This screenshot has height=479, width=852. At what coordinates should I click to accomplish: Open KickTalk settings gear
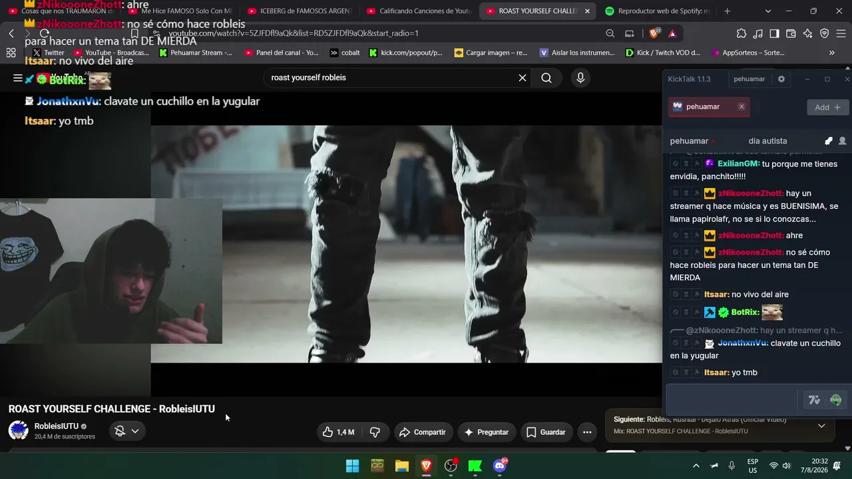pos(781,79)
